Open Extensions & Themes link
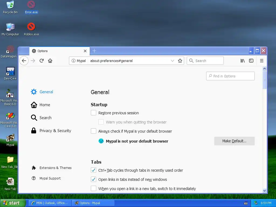This screenshot has height=207, width=276. pyautogui.click(x=51, y=168)
